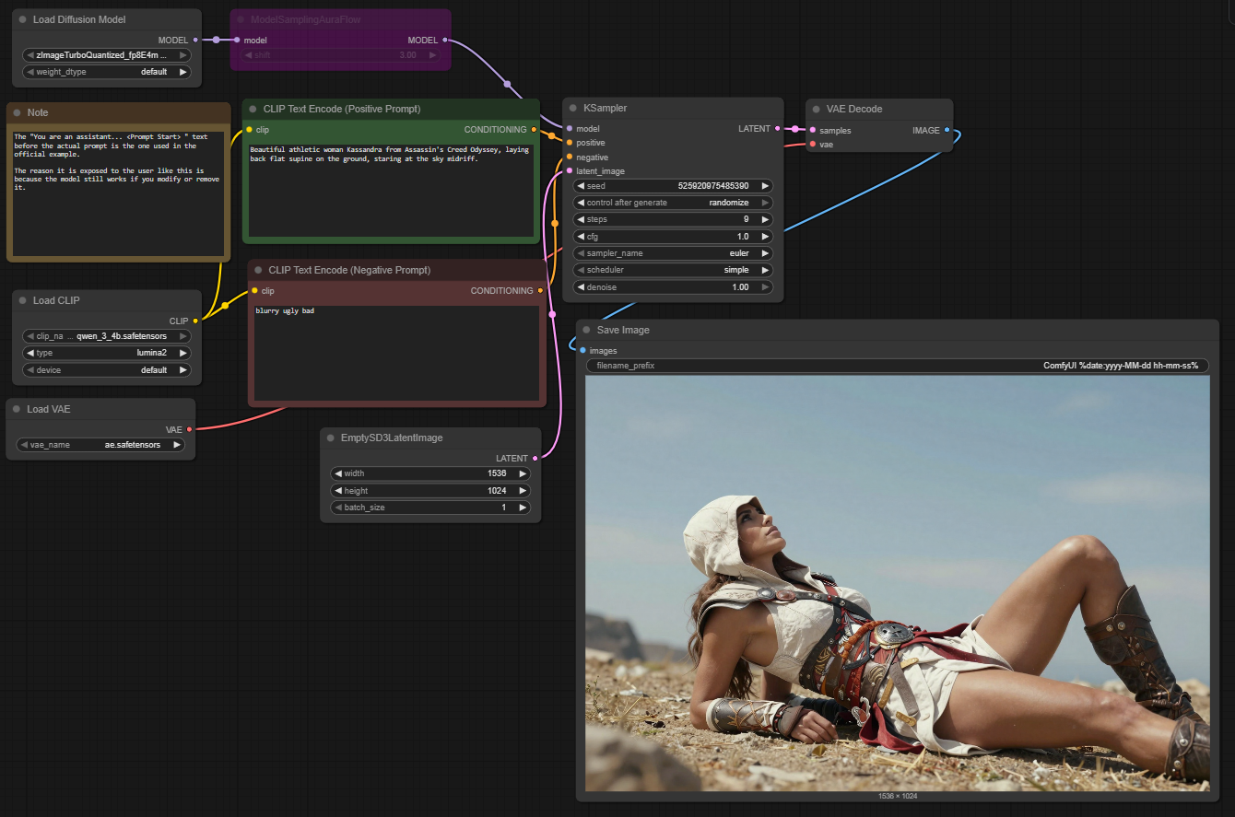Click the MODEL output port on ModelSamplingAuraFlow
This screenshot has width=1235, height=817.
tap(445, 40)
